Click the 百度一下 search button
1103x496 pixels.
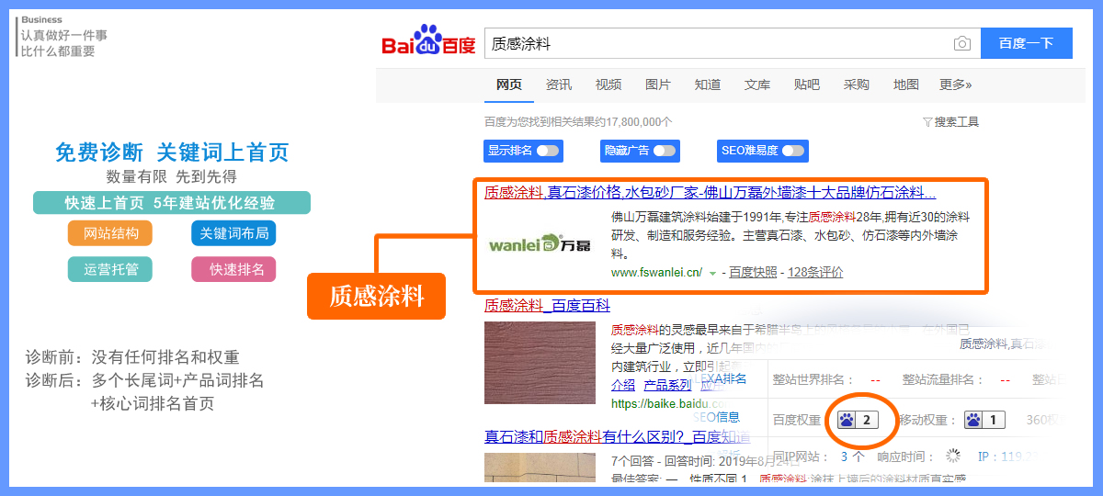pyautogui.click(x=1026, y=43)
